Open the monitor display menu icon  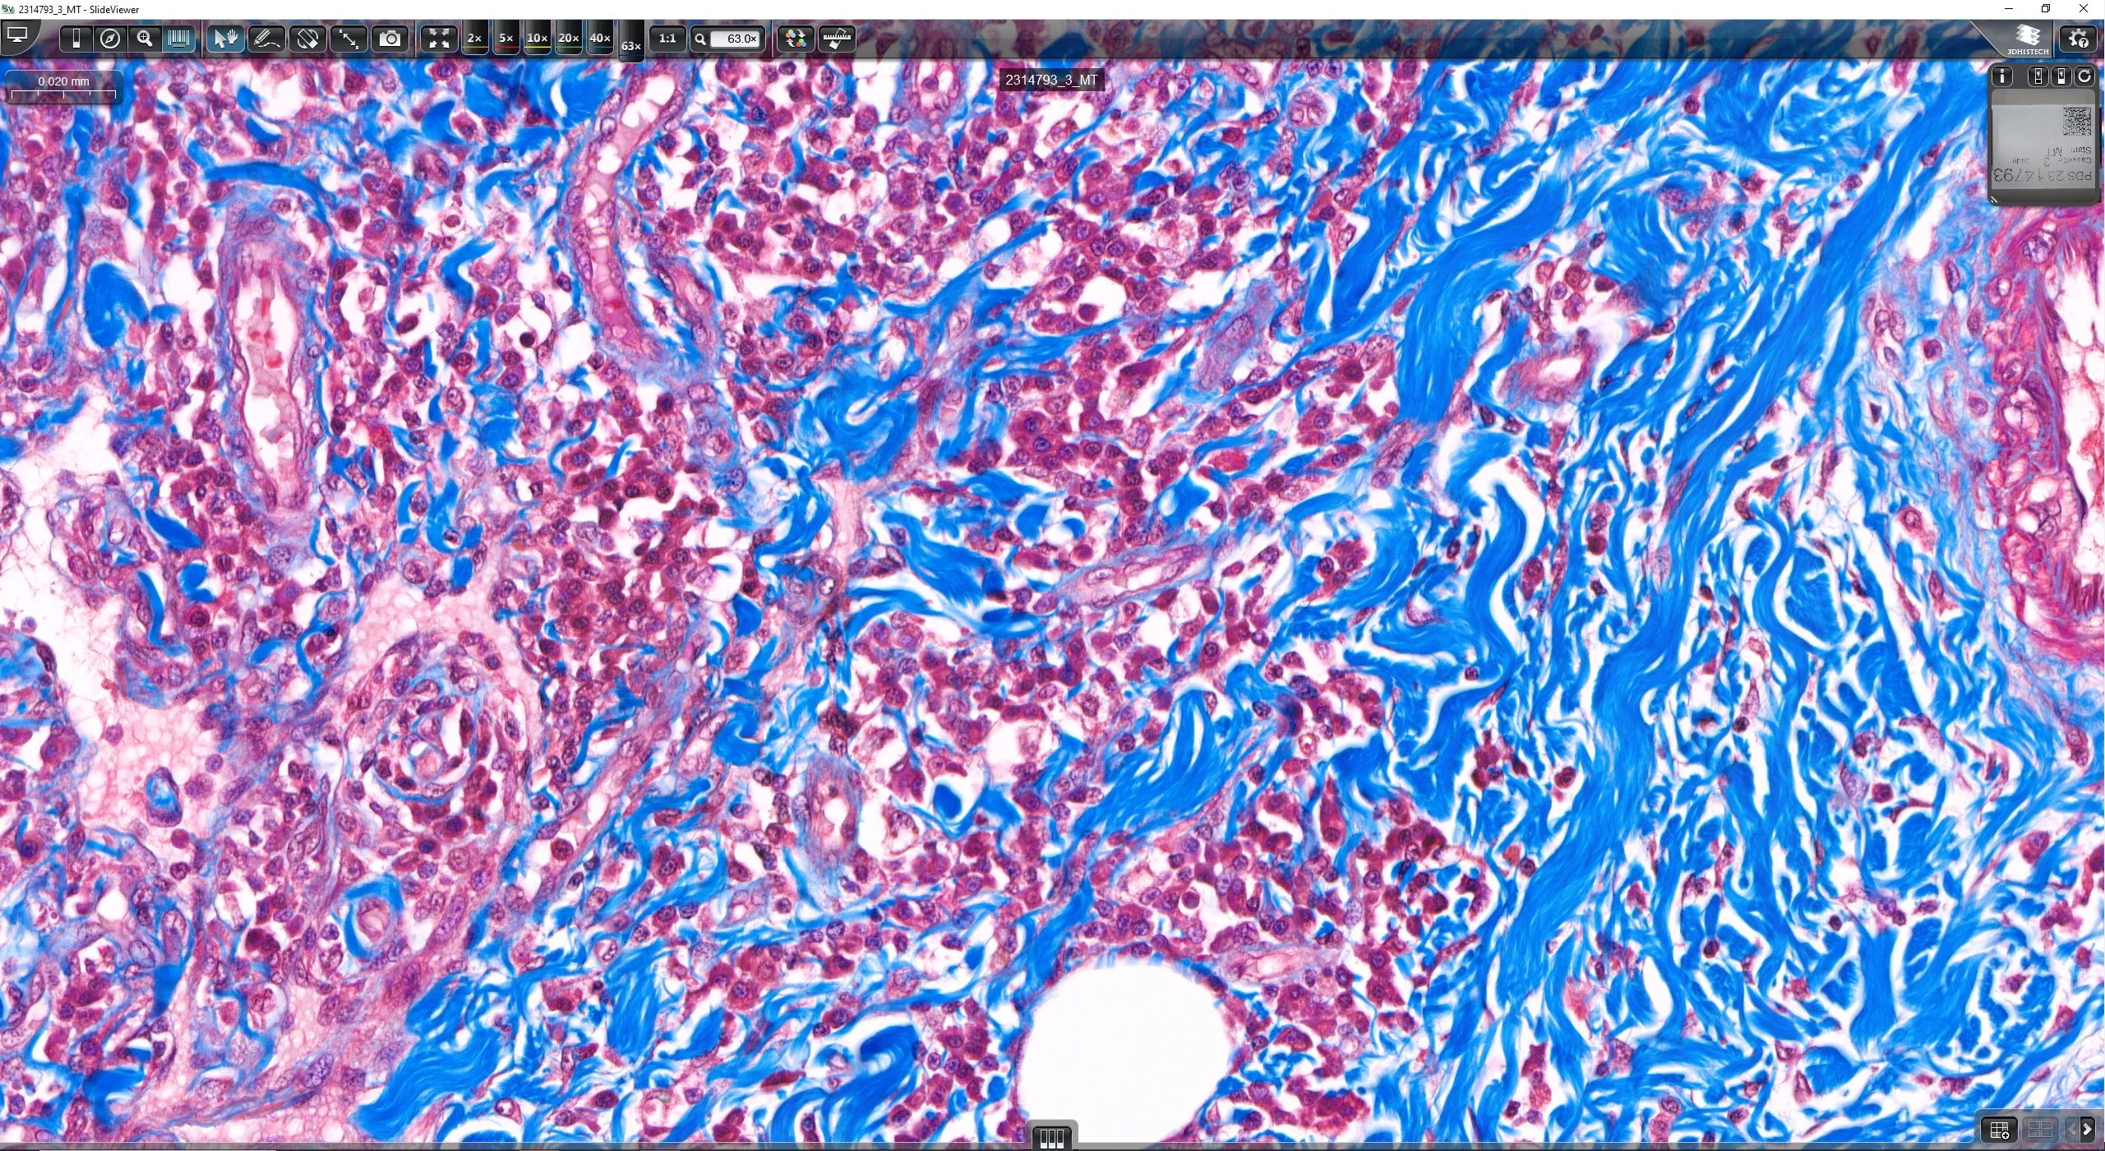point(17,36)
